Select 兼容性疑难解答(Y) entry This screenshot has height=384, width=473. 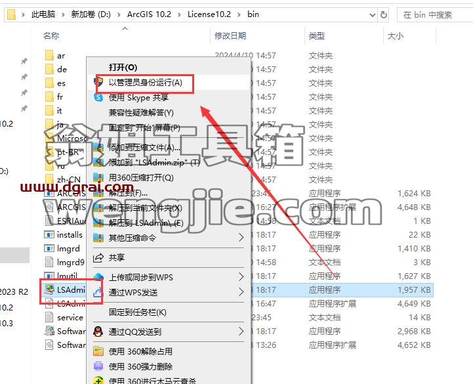coord(141,113)
